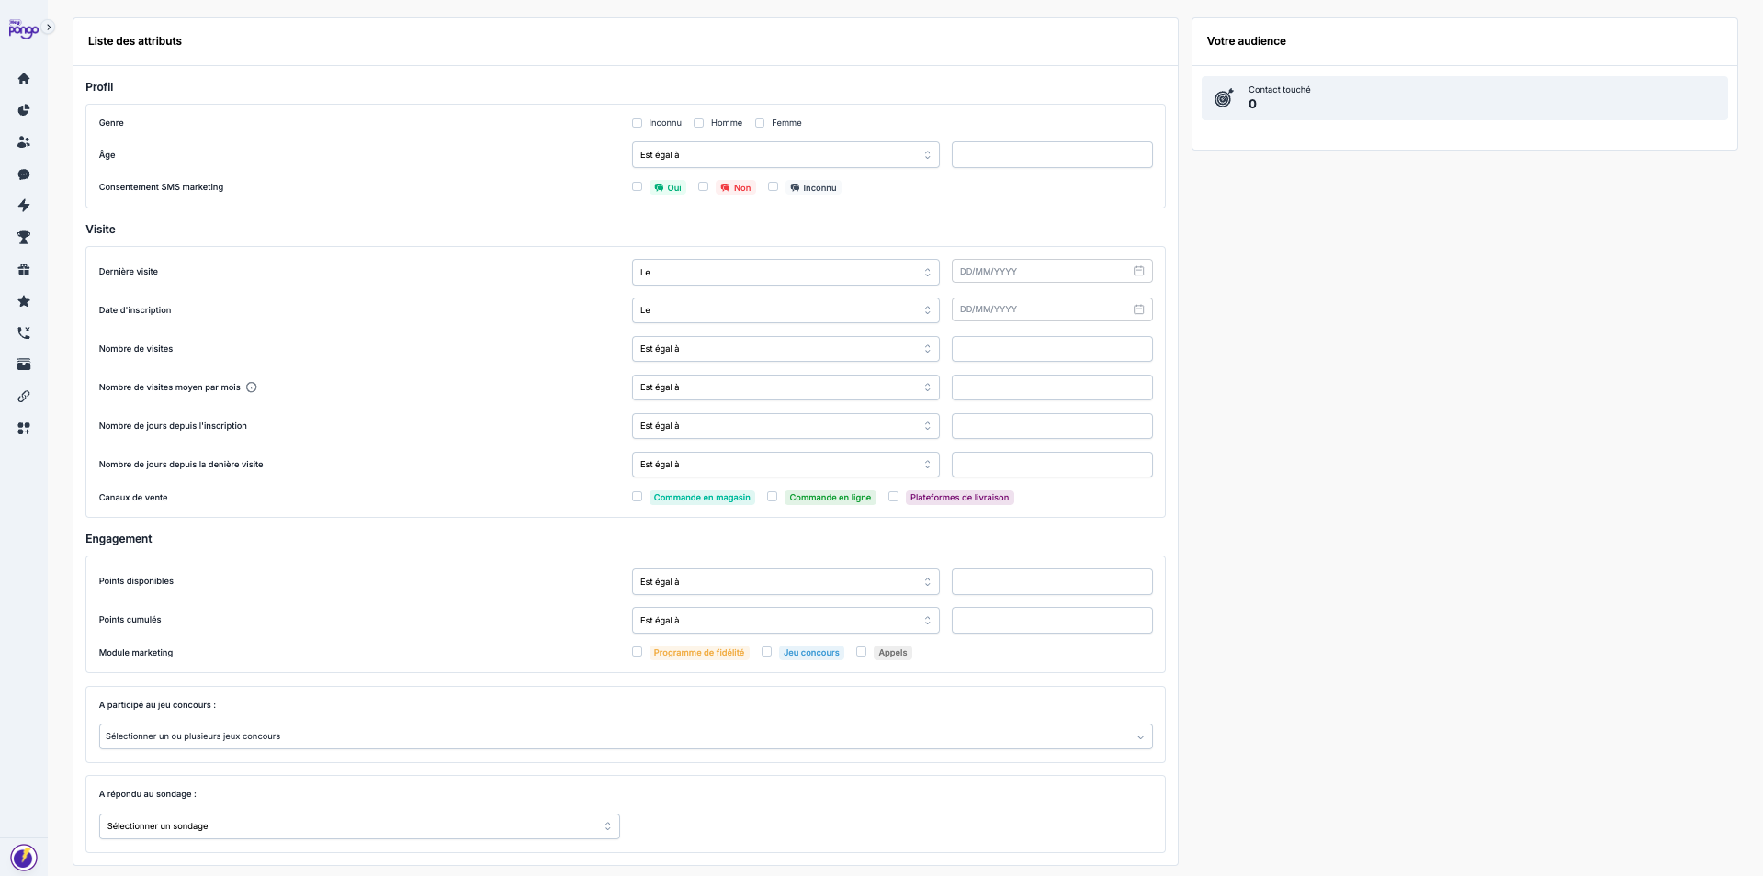
Task: Click the Points disponibles value field
Action: click(1051, 582)
